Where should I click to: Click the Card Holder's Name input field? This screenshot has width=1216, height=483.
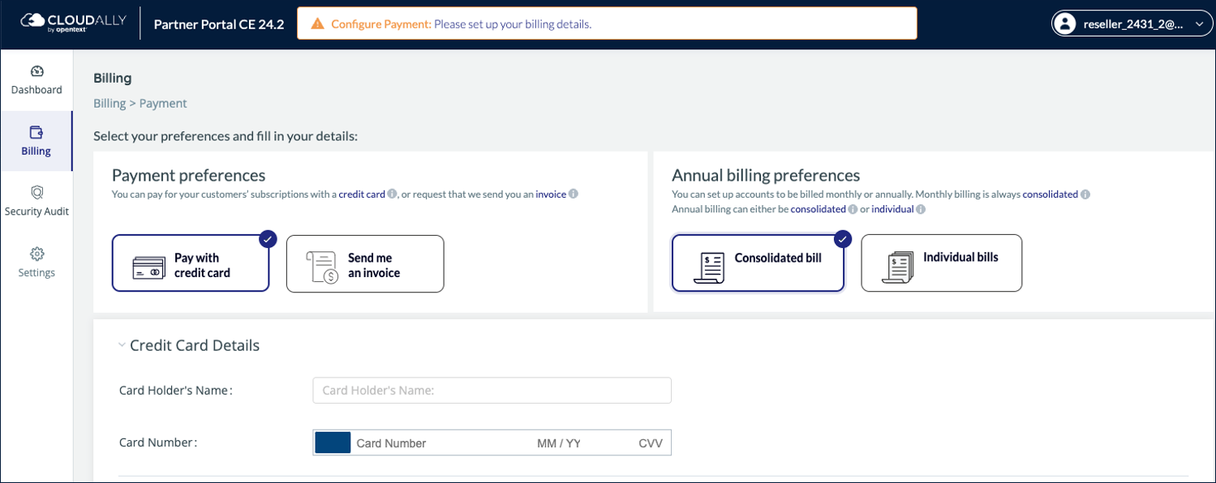(492, 390)
